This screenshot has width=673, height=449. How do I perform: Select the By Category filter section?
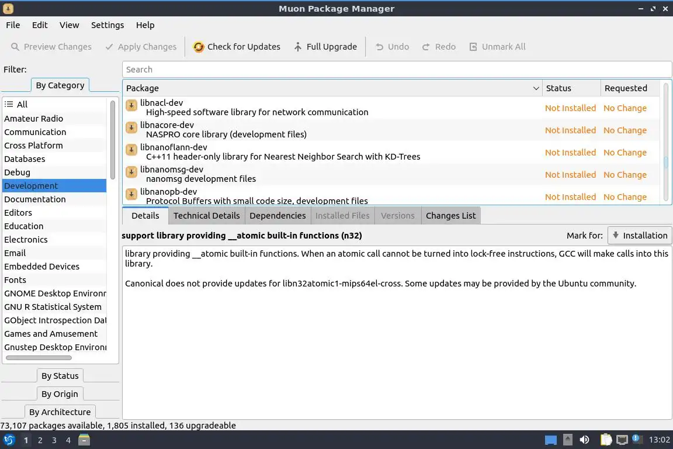[x=60, y=85]
